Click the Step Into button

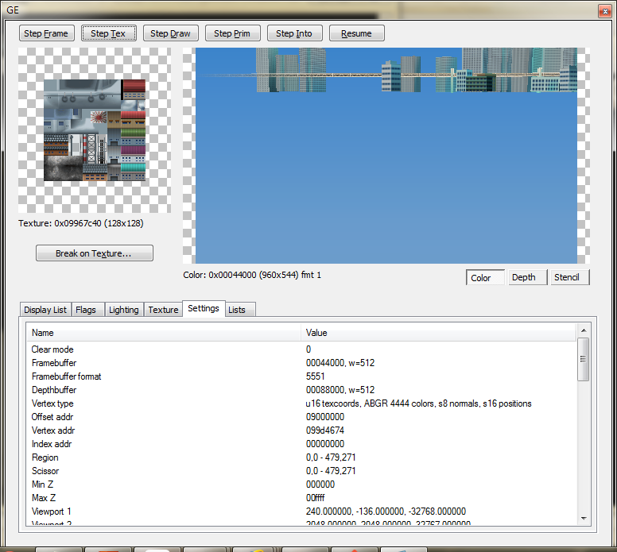pyautogui.click(x=294, y=33)
